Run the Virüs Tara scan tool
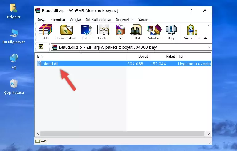The width and height of the screenshot is (237, 151). tap(192, 32)
